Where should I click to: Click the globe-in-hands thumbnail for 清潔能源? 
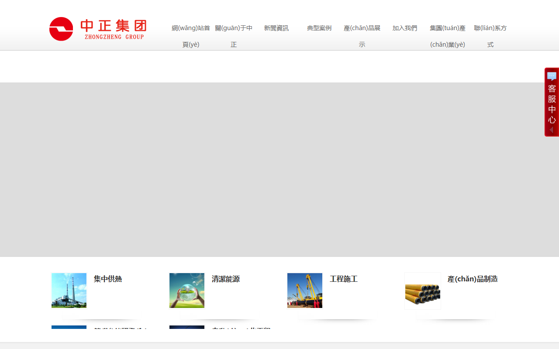[x=187, y=291]
